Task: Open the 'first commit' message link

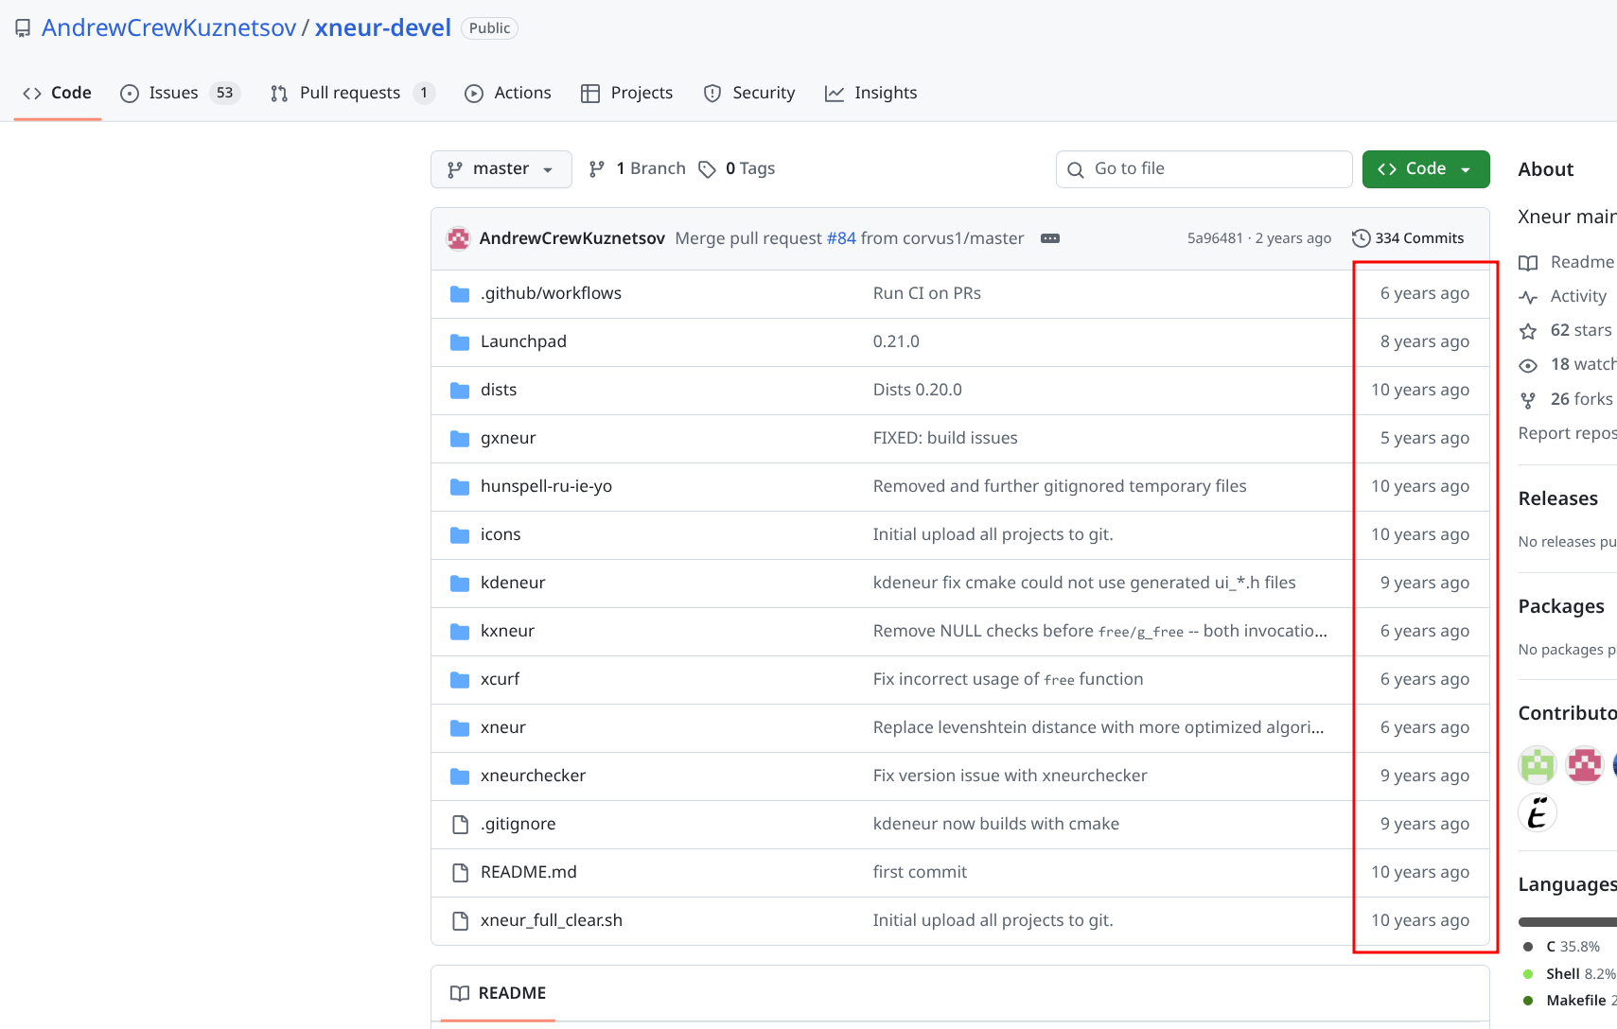Action: pos(920,872)
